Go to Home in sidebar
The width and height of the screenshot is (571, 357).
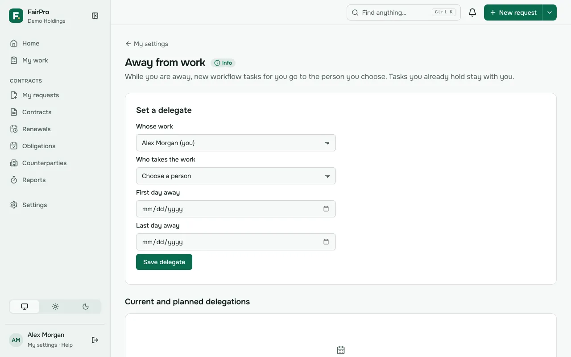tap(55, 43)
